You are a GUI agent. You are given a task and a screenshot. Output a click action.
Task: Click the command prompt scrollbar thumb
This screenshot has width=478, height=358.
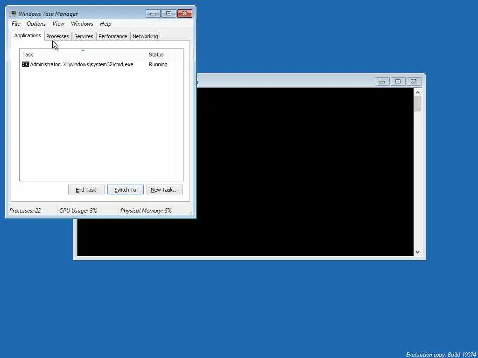click(418, 104)
